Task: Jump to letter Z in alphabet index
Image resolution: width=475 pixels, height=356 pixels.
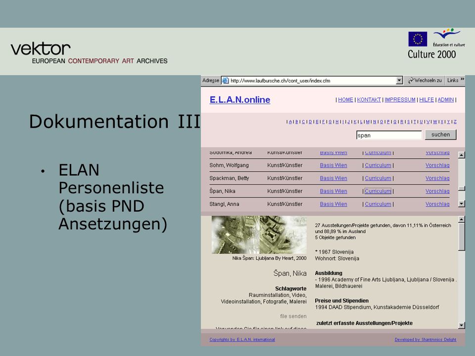Action: (x=455, y=122)
